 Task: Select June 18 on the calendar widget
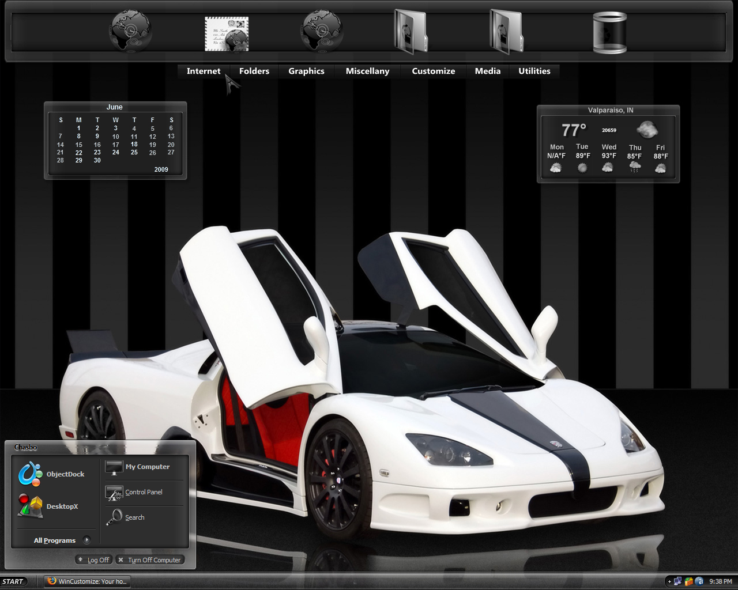tap(134, 145)
